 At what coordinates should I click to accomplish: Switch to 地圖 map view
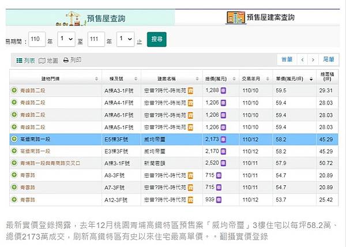(x=49, y=60)
